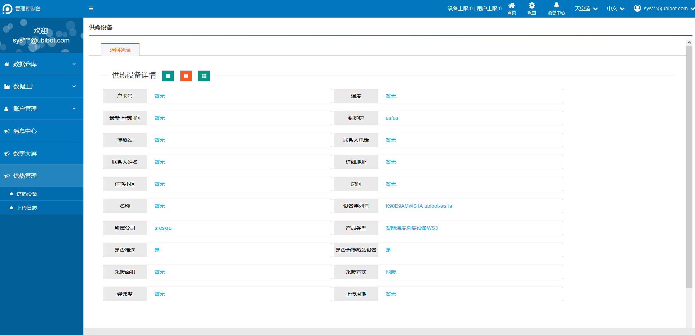The image size is (695, 335).
Task: Open the 设置 gear icon
Action: (532, 5)
